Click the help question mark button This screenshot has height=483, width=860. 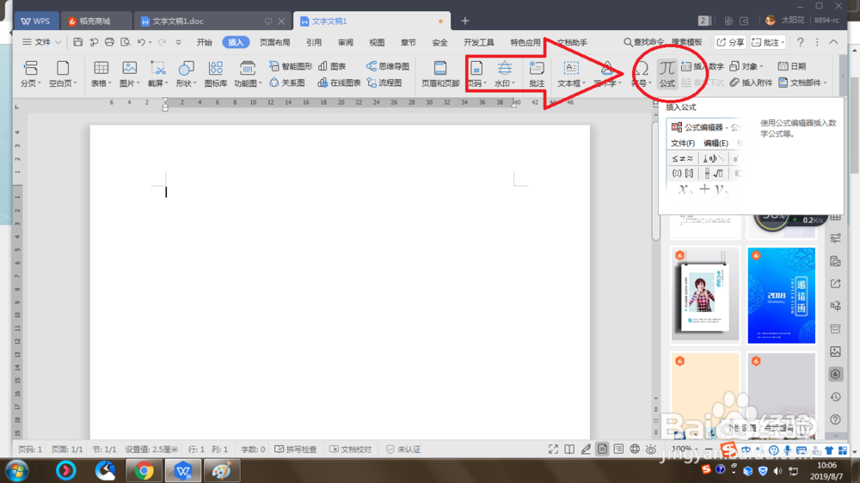click(x=800, y=42)
